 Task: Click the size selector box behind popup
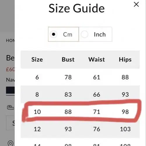coord(11,123)
